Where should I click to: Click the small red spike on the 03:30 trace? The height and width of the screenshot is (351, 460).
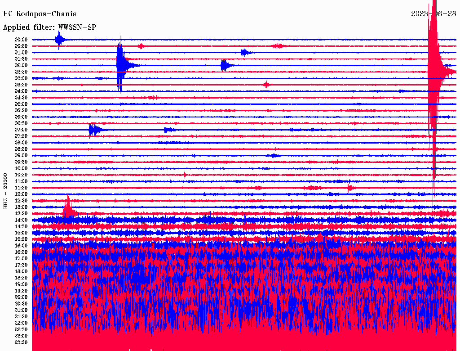266,85
